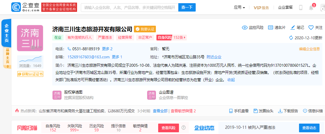Screen dimensions: 325x134
Task: Click the 信息纠错 feedback icon
Action: click(x=305, y=111)
